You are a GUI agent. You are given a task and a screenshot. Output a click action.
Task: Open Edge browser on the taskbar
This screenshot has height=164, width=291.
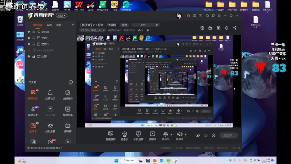pyautogui.click(x=162, y=160)
